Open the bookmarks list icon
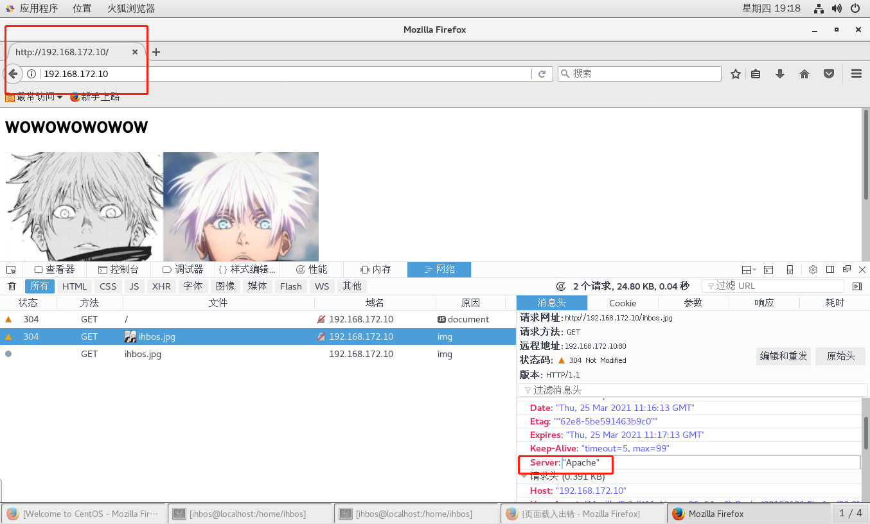The image size is (870, 524). [x=756, y=74]
